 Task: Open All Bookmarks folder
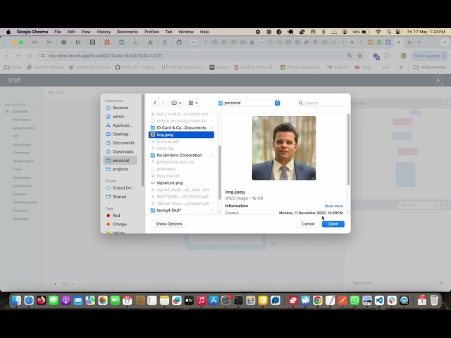coord(430,68)
